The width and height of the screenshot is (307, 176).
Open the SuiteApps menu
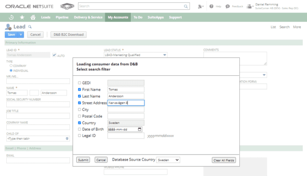click(x=155, y=17)
